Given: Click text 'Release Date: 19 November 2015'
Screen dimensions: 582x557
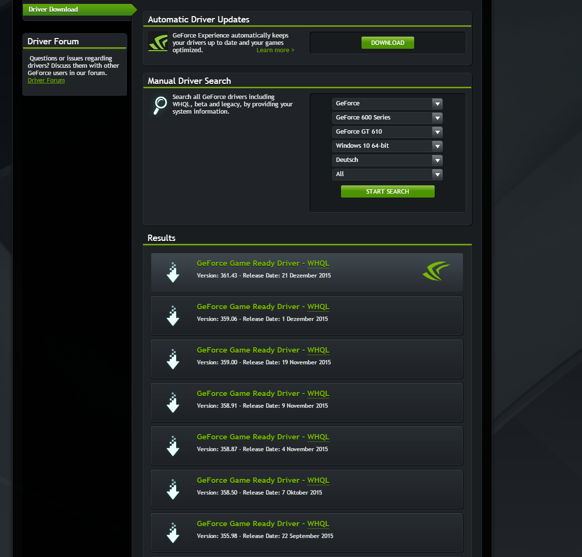Looking at the screenshot, I should coord(286,362).
